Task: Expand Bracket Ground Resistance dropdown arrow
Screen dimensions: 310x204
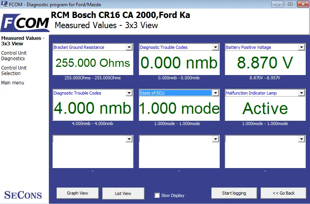Action: (x=129, y=47)
